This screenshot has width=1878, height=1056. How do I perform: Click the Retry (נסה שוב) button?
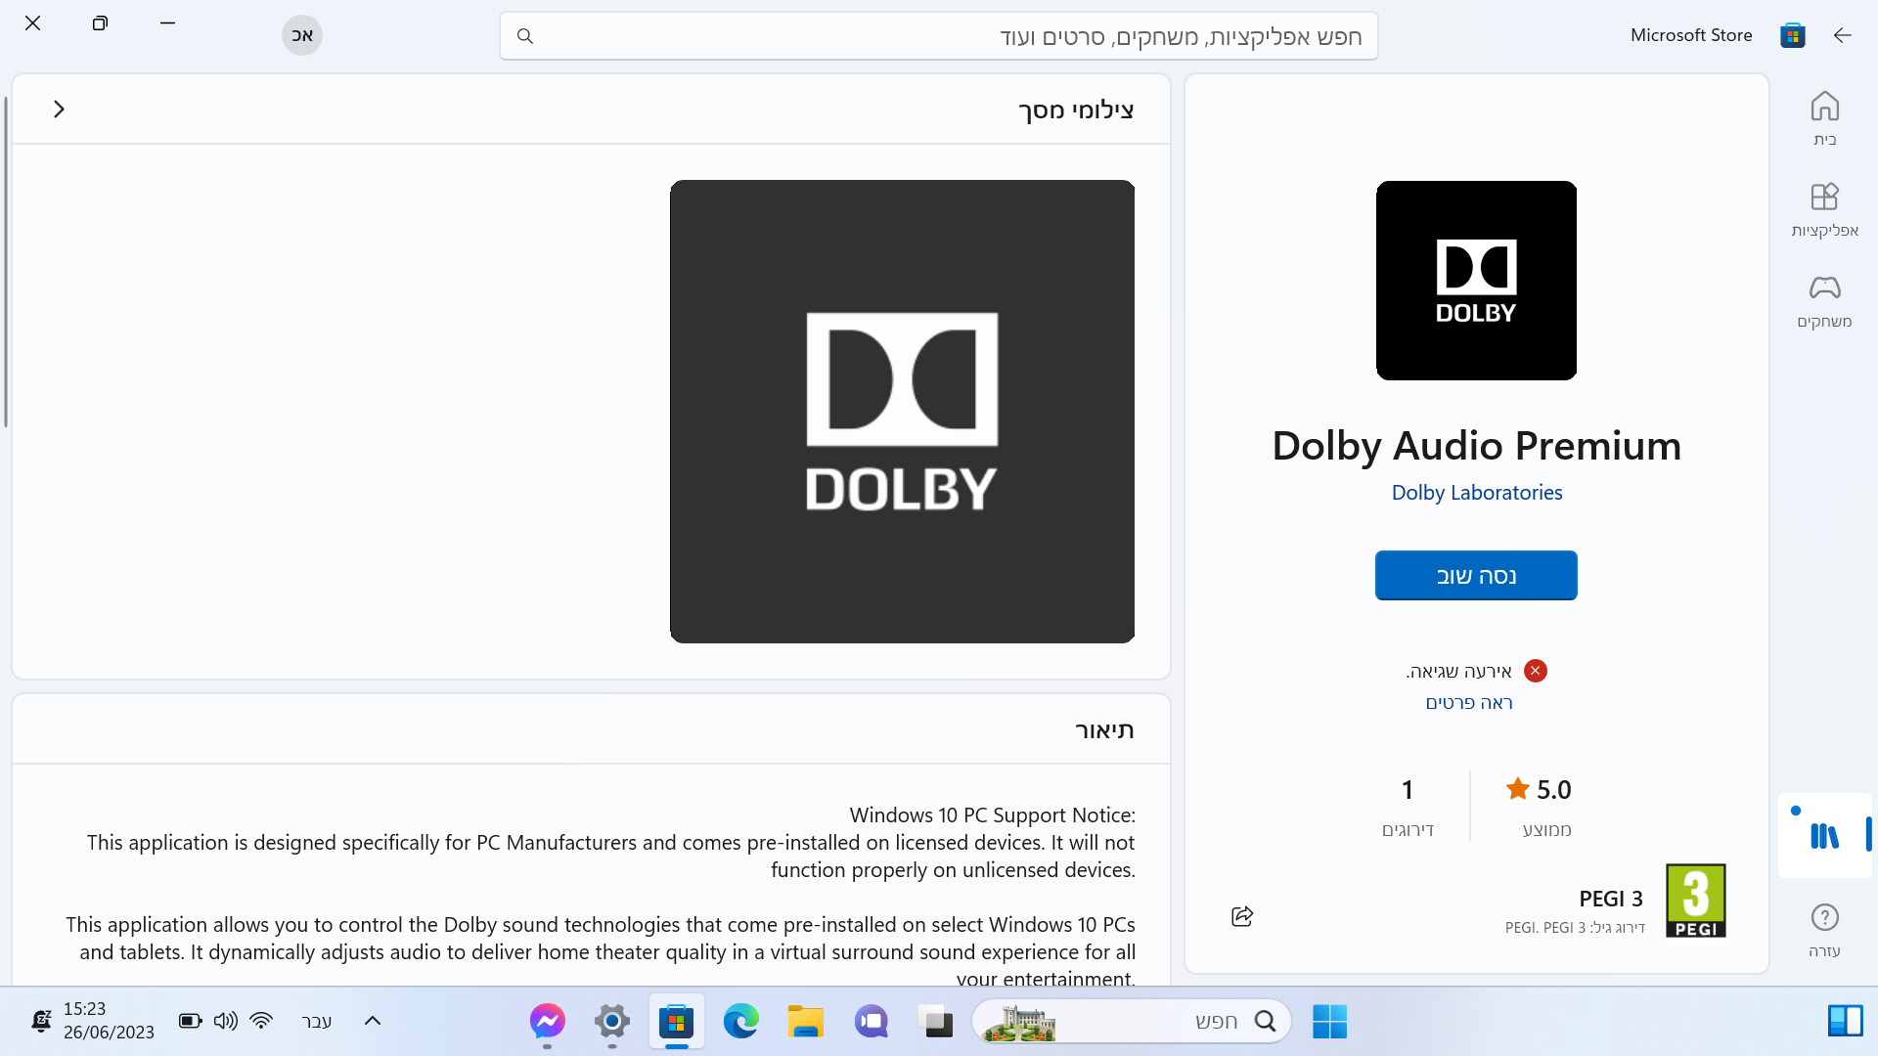tap(1476, 576)
